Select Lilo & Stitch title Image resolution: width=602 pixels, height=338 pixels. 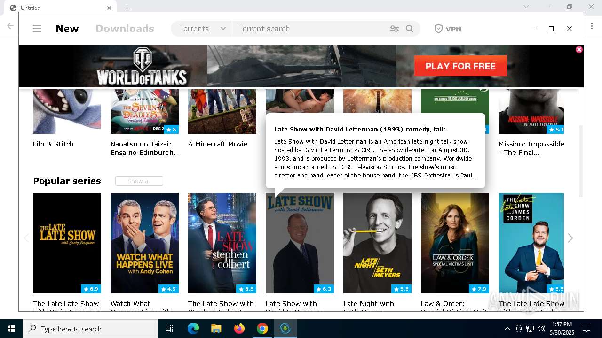pyautogui.click(x=53, y=144)
